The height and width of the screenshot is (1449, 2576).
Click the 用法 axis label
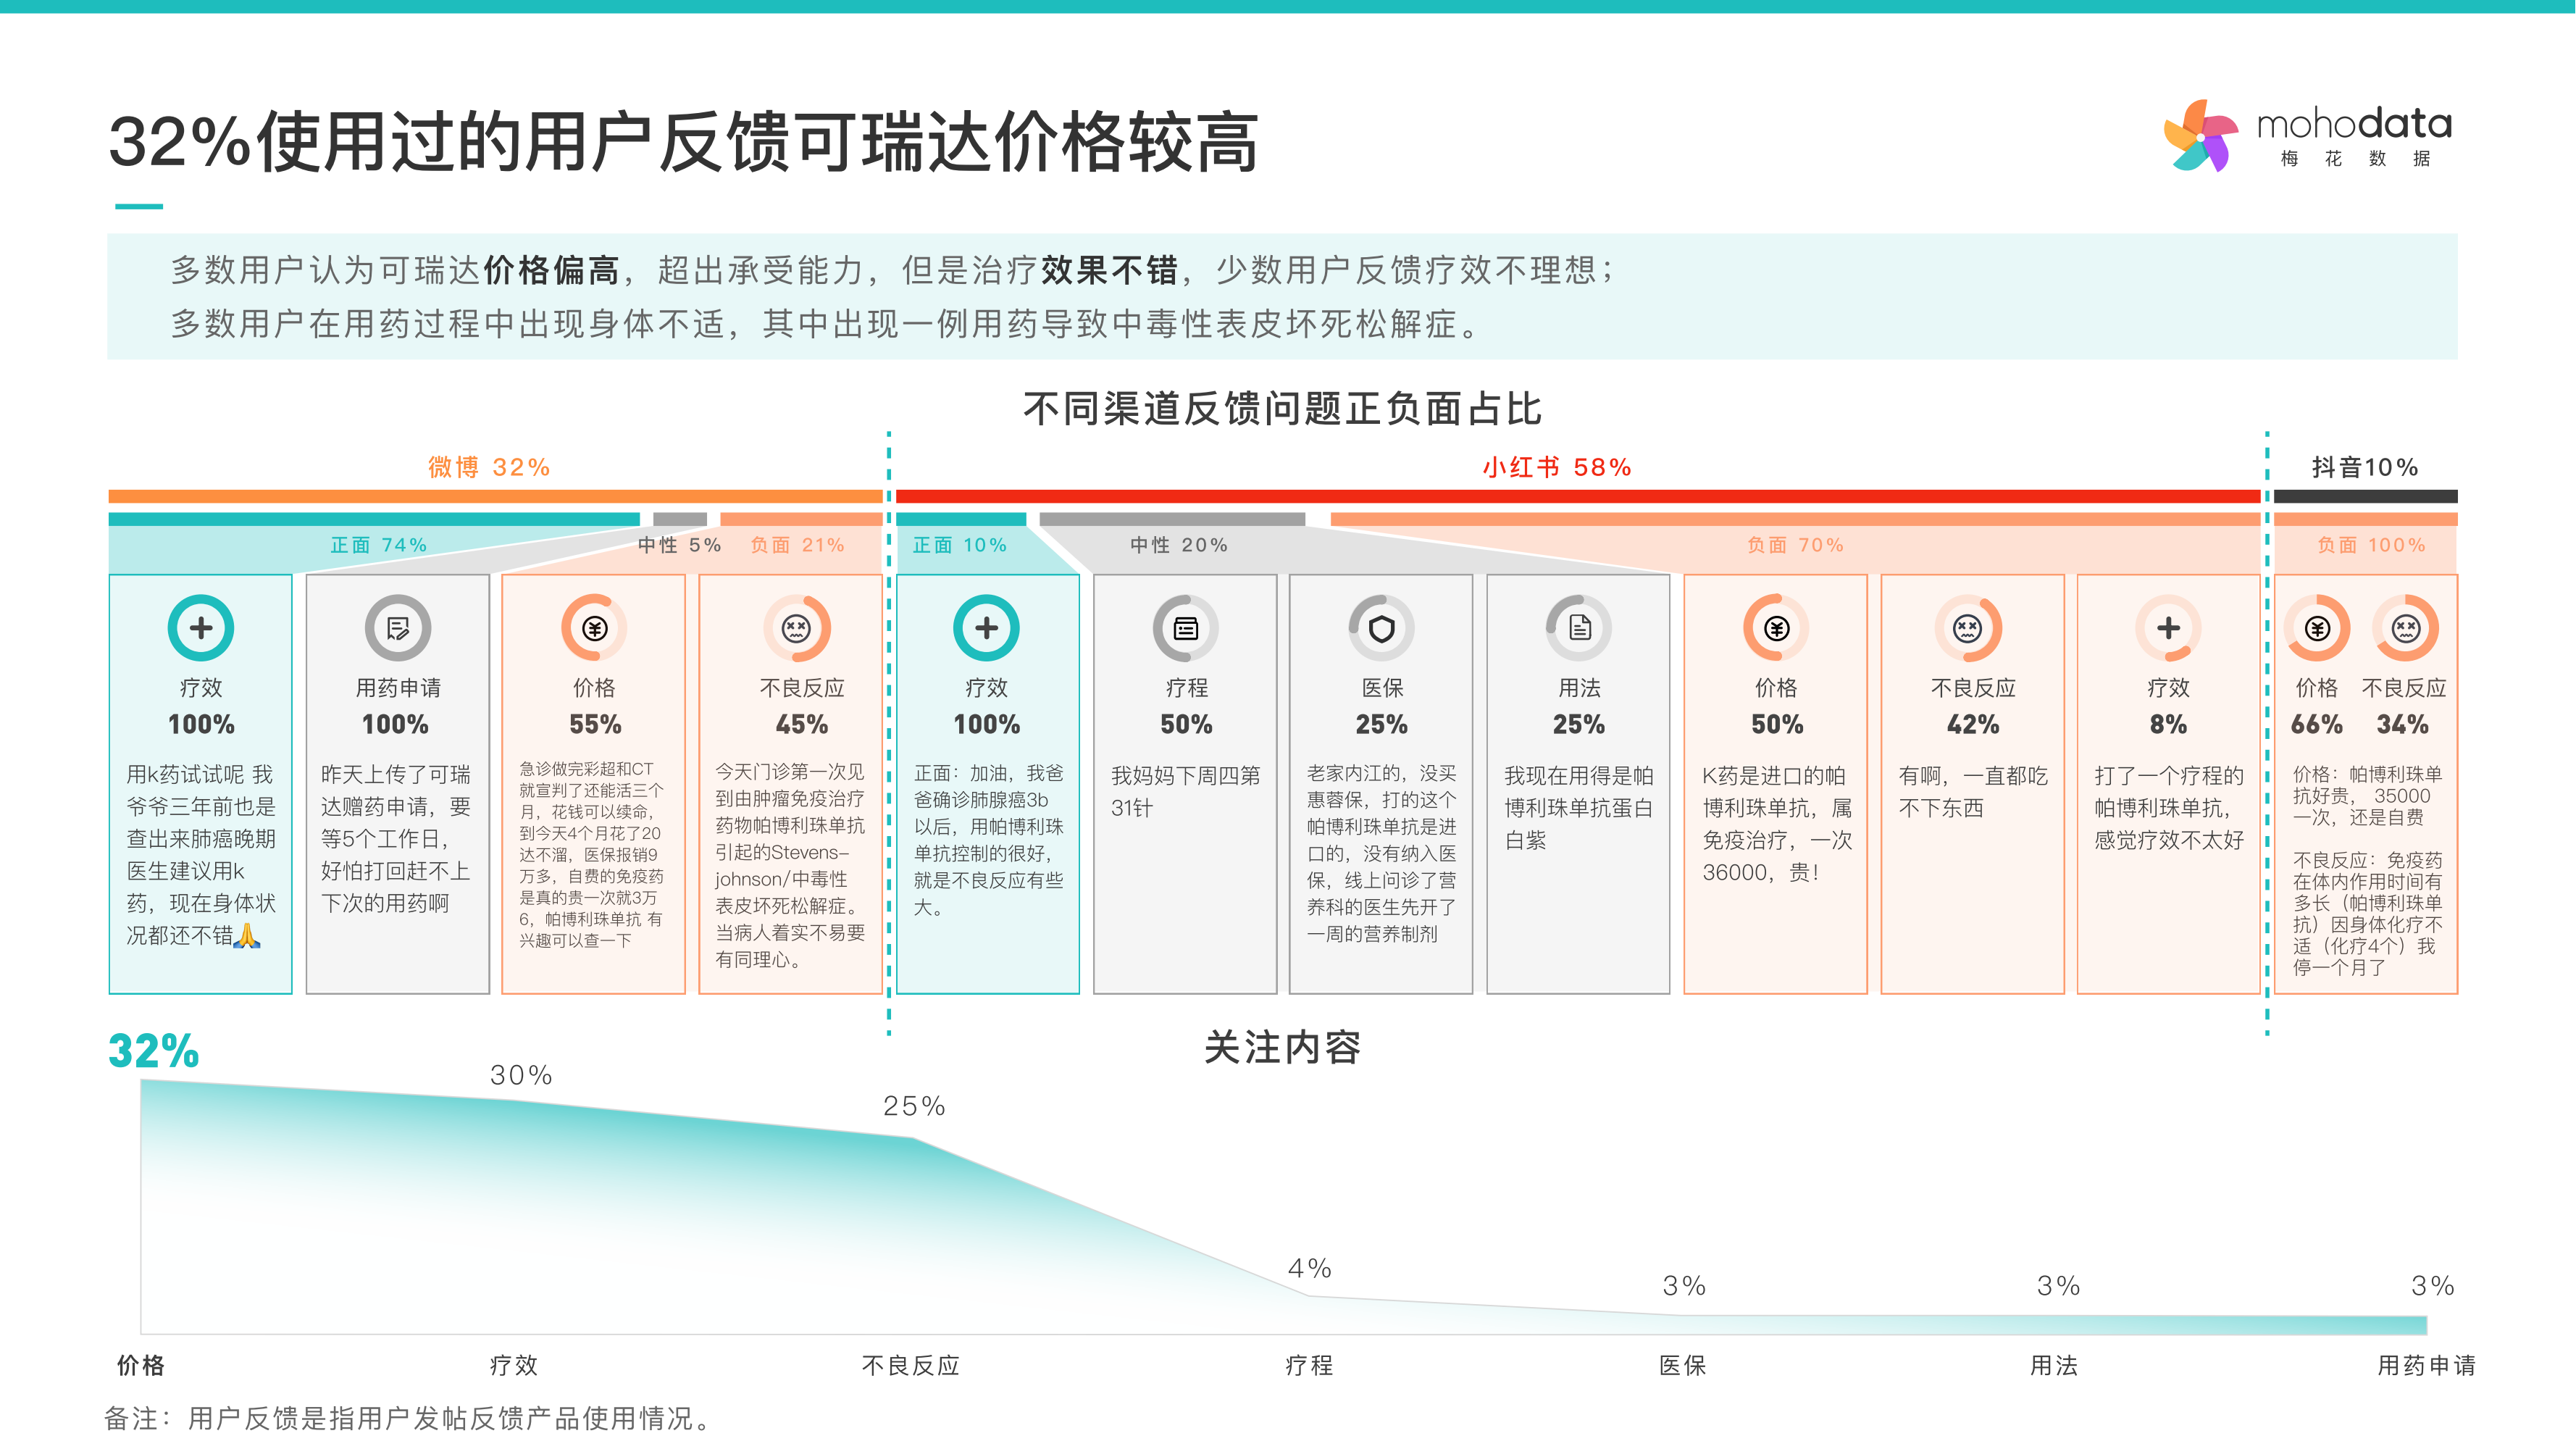[x=2054, y=1365]
